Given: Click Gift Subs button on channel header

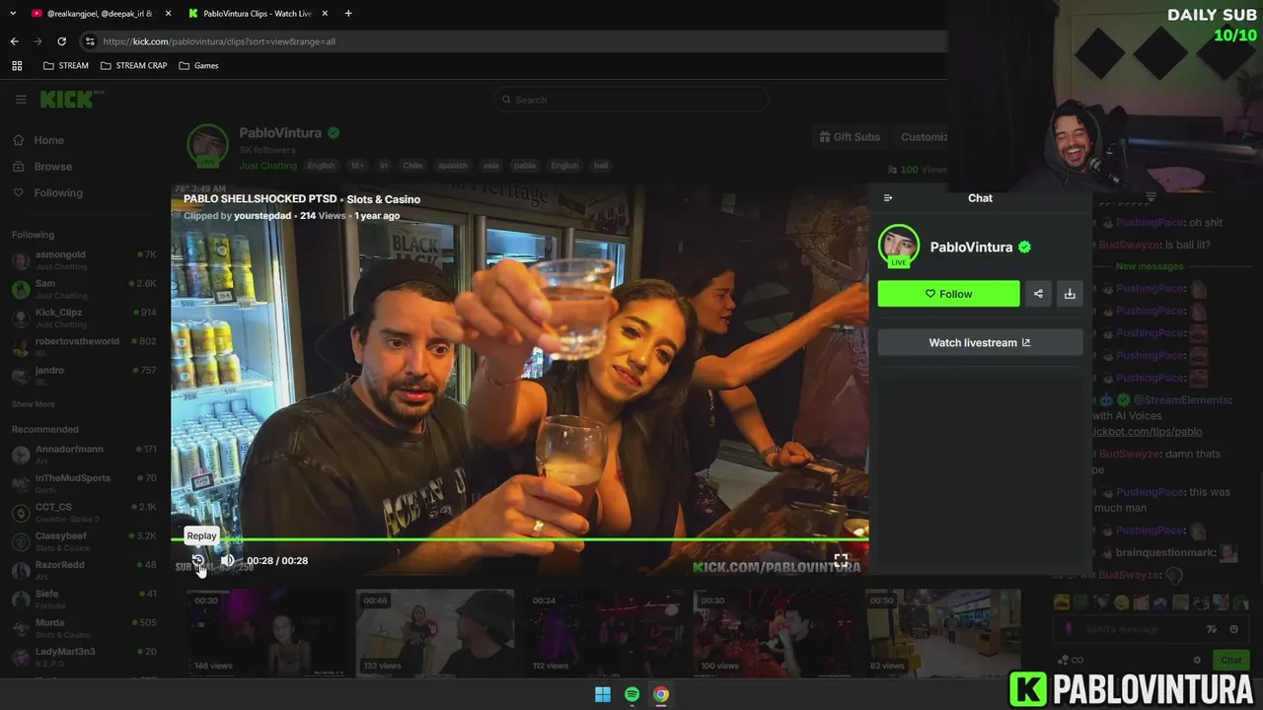Looking at the screenshot, I should pos(850,137).
